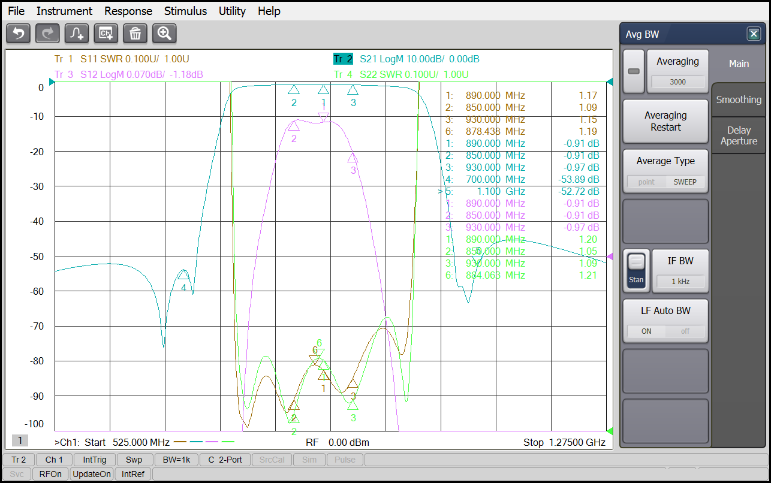Click the IF BW value 1 kHz
771x483 pixels.
(680, 281)
